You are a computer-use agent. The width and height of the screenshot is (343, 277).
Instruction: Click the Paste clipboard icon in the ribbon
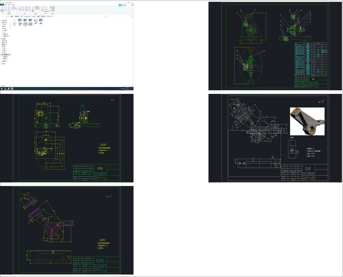click(9, 8)
